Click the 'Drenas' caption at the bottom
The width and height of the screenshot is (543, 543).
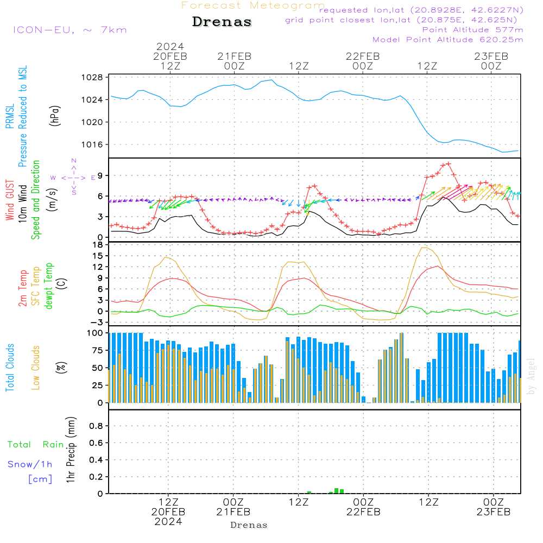249,525
